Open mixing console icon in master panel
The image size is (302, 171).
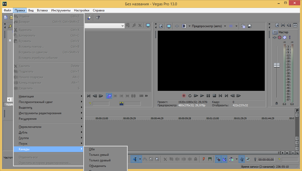(x=295, y=25)
